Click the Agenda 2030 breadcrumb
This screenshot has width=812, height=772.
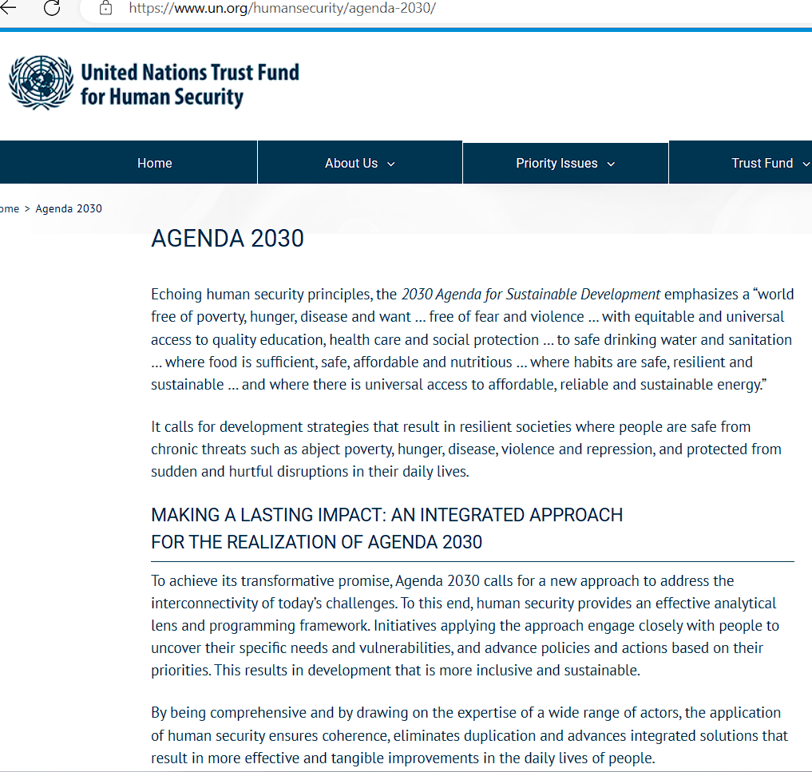pos(69,208)
